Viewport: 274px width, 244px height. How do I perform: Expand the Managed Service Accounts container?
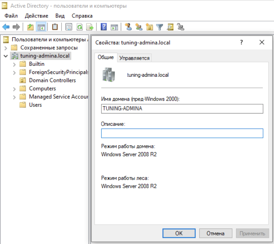coord(14,97)
